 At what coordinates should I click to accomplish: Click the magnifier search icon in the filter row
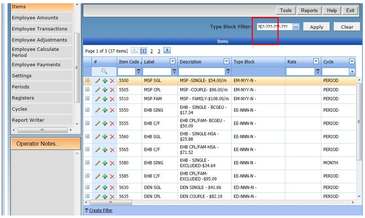pos(104,71)
